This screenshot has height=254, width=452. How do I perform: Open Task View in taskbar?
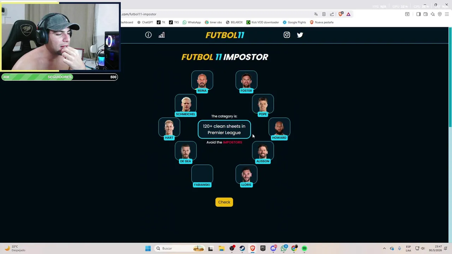click(x=210, y=248)
